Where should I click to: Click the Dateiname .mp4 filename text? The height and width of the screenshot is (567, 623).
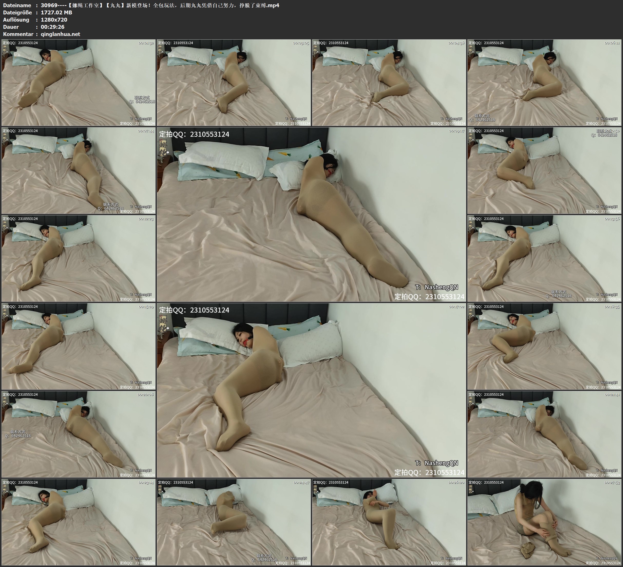point(160,5)
